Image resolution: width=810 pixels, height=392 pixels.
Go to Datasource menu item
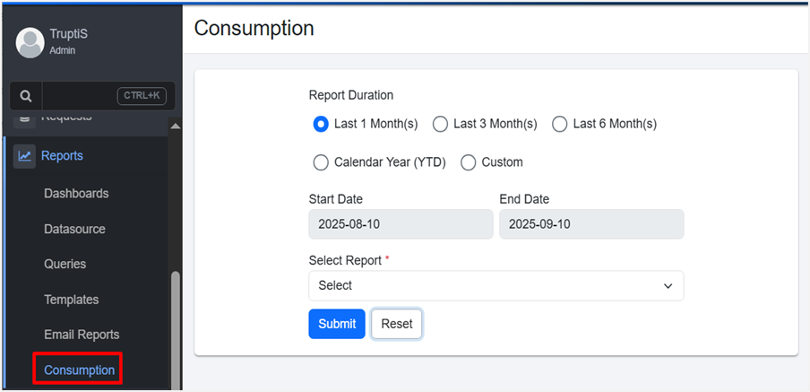(74, 229)
